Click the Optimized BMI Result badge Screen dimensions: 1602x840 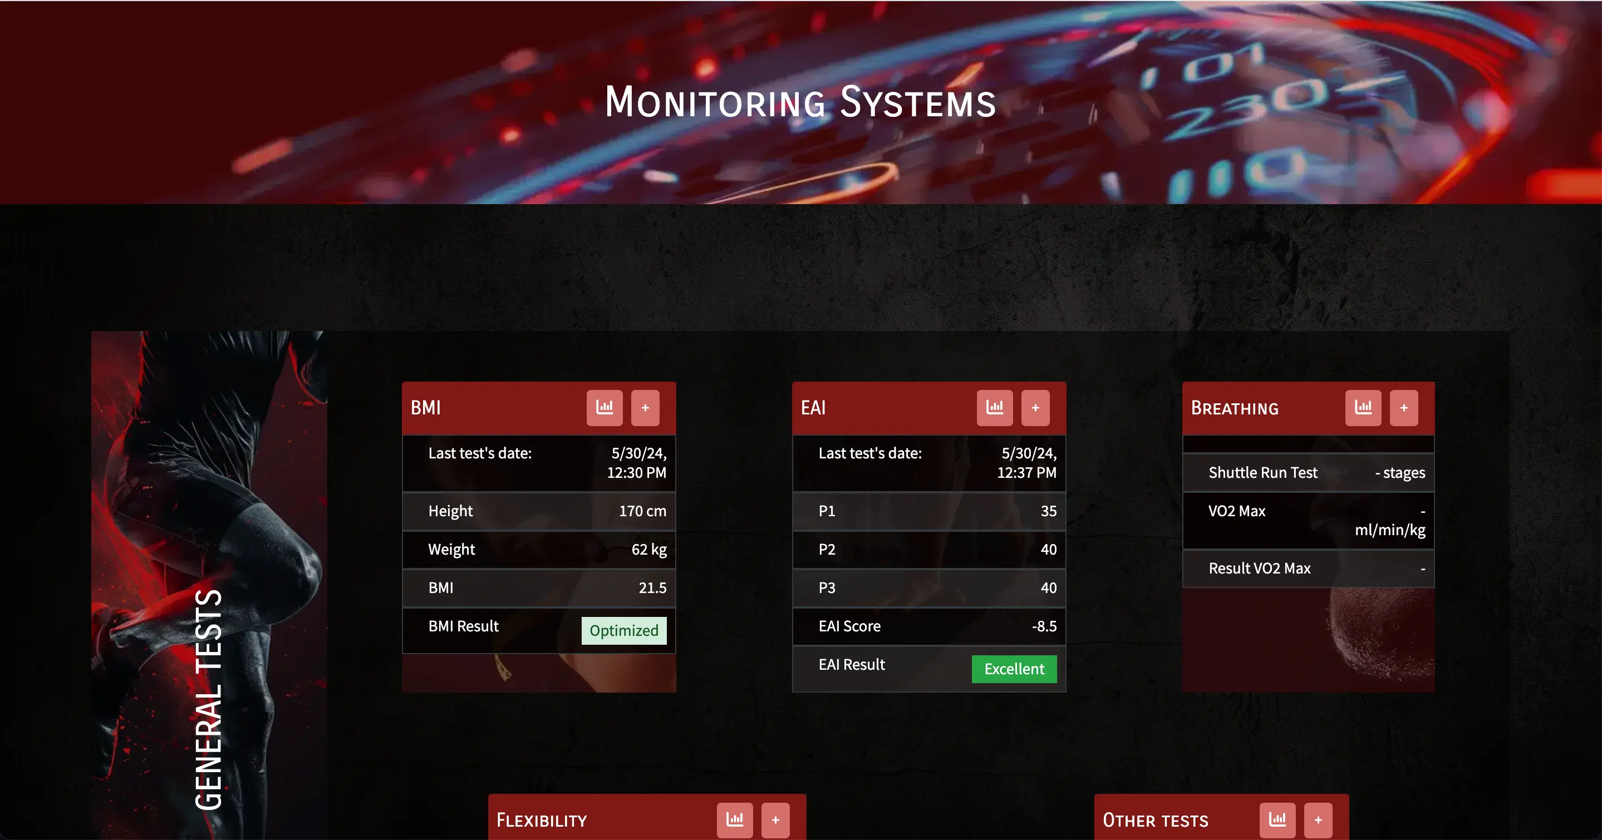[623, 630]
